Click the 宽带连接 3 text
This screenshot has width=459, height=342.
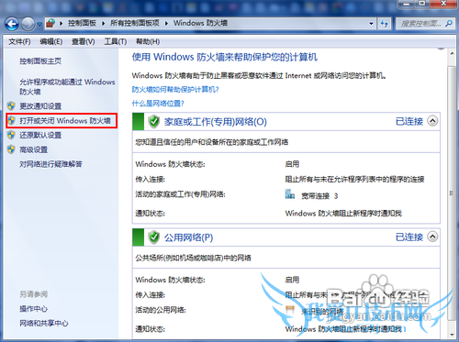[319, 196]
